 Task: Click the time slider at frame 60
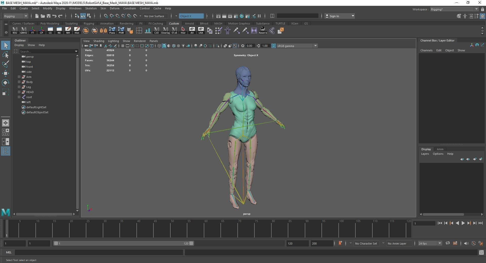204,228
